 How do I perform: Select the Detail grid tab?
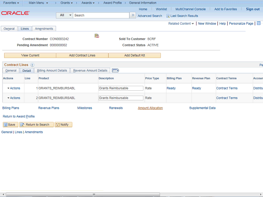tap(27, 71)
